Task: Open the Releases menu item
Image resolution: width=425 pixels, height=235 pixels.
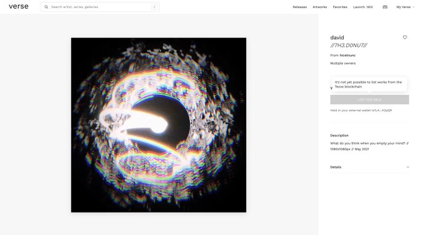Action: 299,7
